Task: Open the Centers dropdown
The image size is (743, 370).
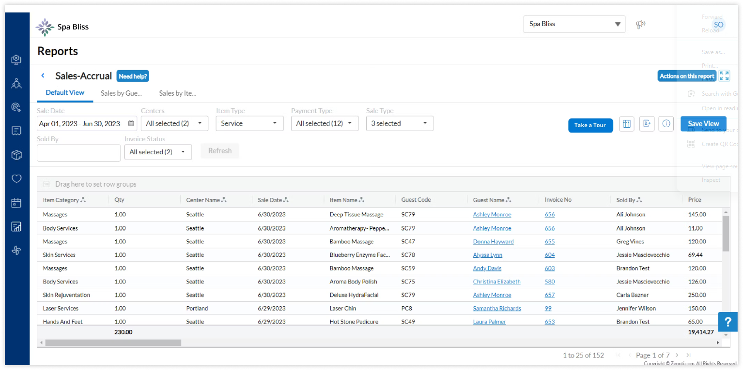Action: tap(174, 123)
